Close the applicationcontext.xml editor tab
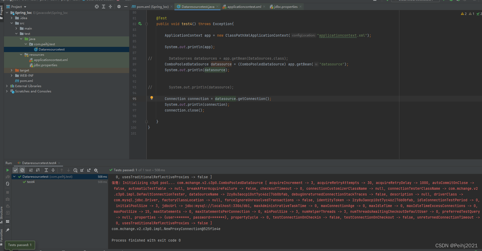Screen dimensions: 482x251 [x=264, y=7]
